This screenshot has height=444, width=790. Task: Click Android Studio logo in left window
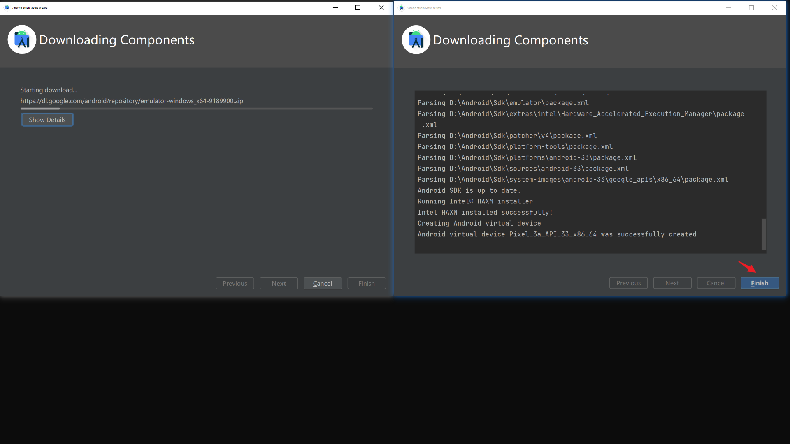point(22,40)
